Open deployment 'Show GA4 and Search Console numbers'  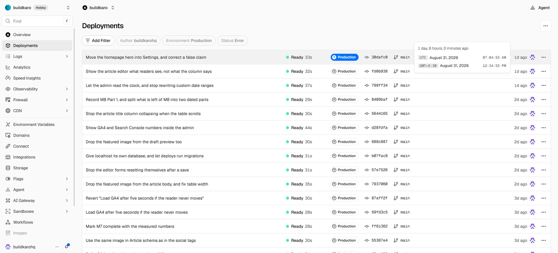pos(139,128)
